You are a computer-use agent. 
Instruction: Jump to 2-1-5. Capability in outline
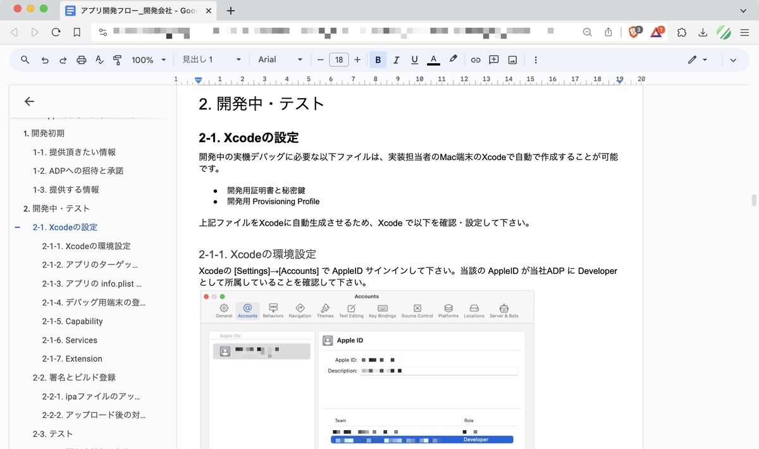72,321
